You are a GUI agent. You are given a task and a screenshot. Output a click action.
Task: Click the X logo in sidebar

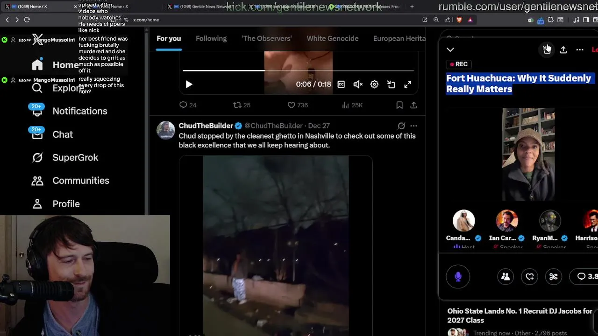click(37, 40)
